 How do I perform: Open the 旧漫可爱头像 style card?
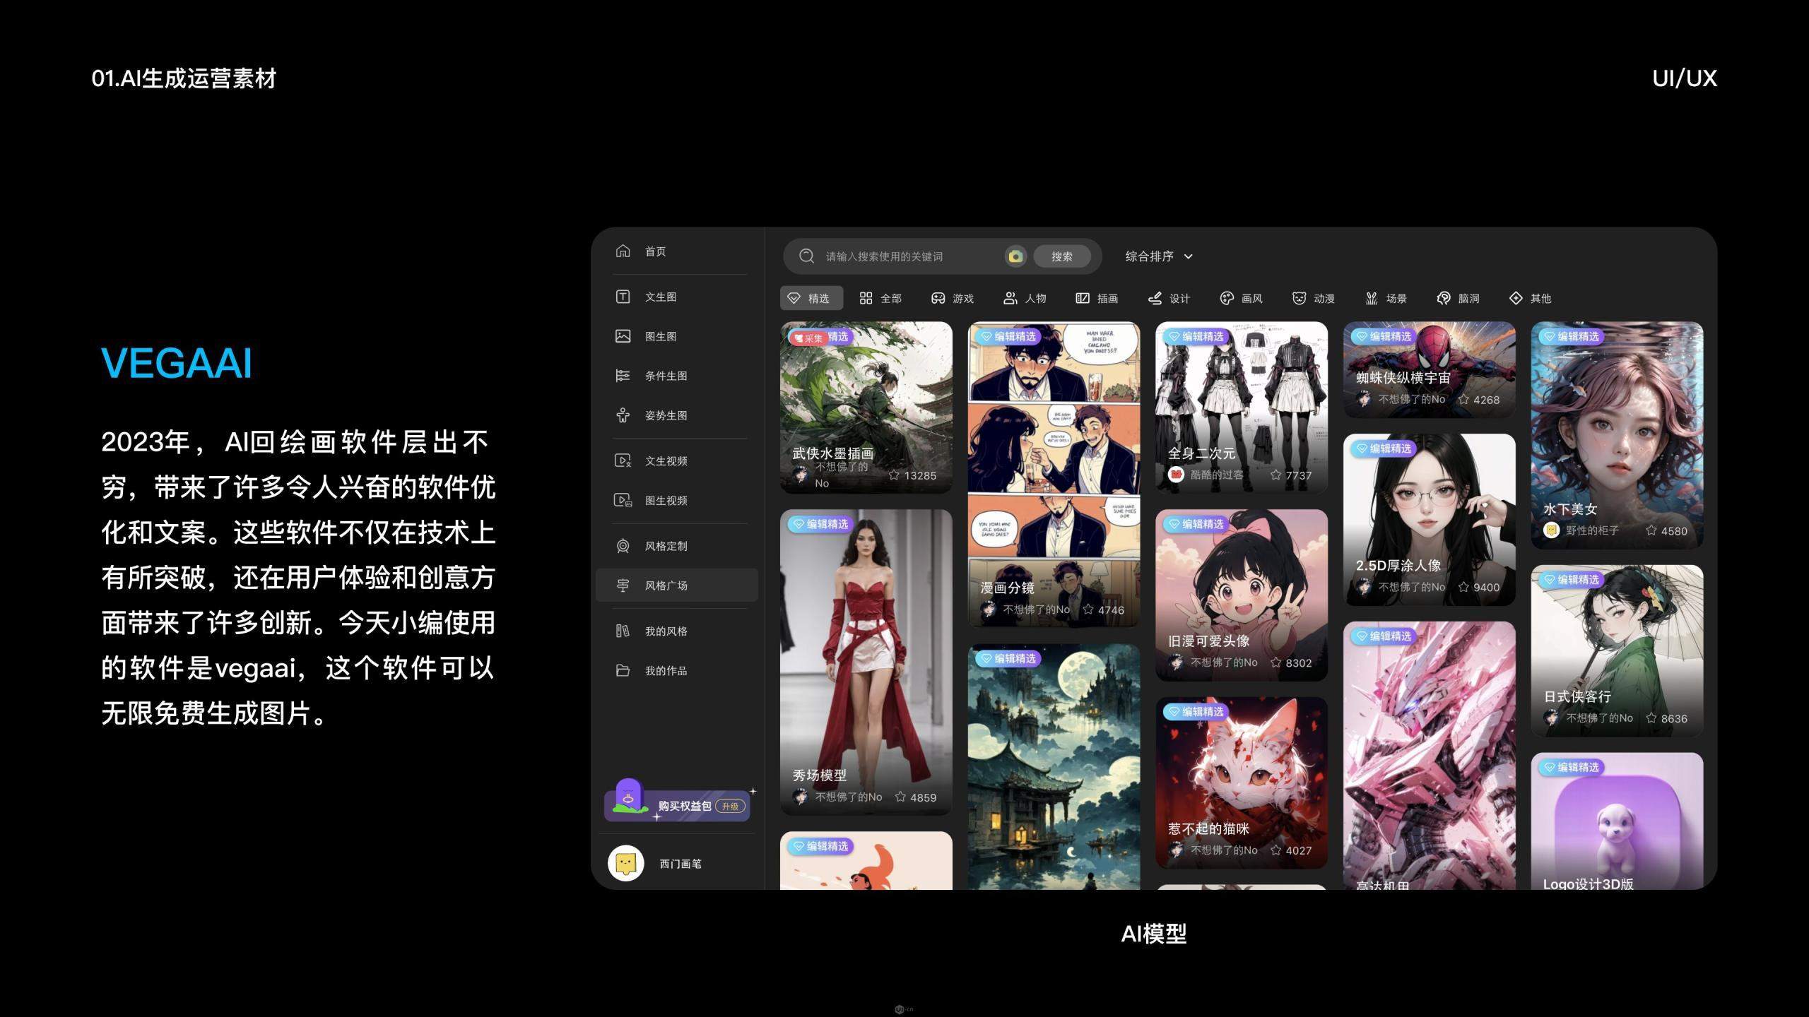(1242, 595)
